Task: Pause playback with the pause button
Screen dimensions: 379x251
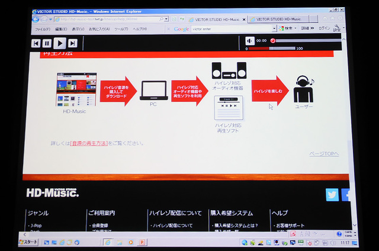Action: coord(47,43)
